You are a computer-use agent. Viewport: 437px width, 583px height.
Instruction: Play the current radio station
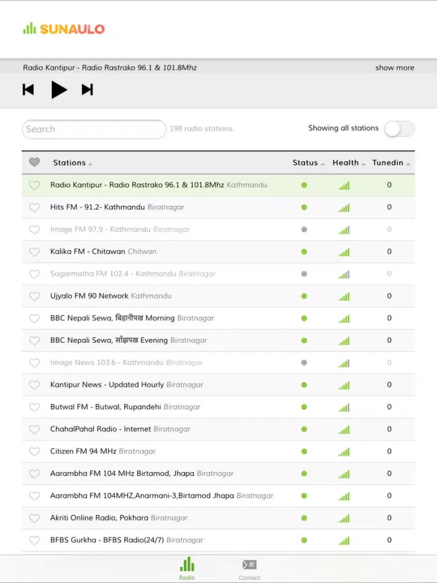point(59,90)
